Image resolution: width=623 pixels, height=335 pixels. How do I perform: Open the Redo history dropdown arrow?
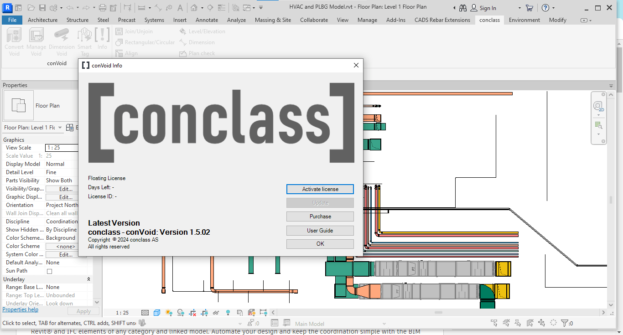coord(94,8)
